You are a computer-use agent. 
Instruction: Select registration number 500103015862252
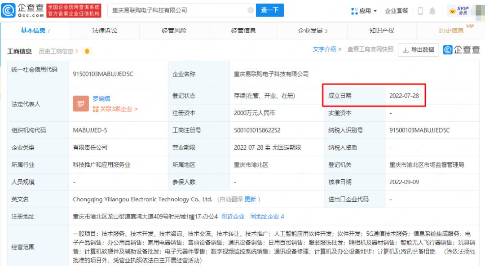(257, 130)
